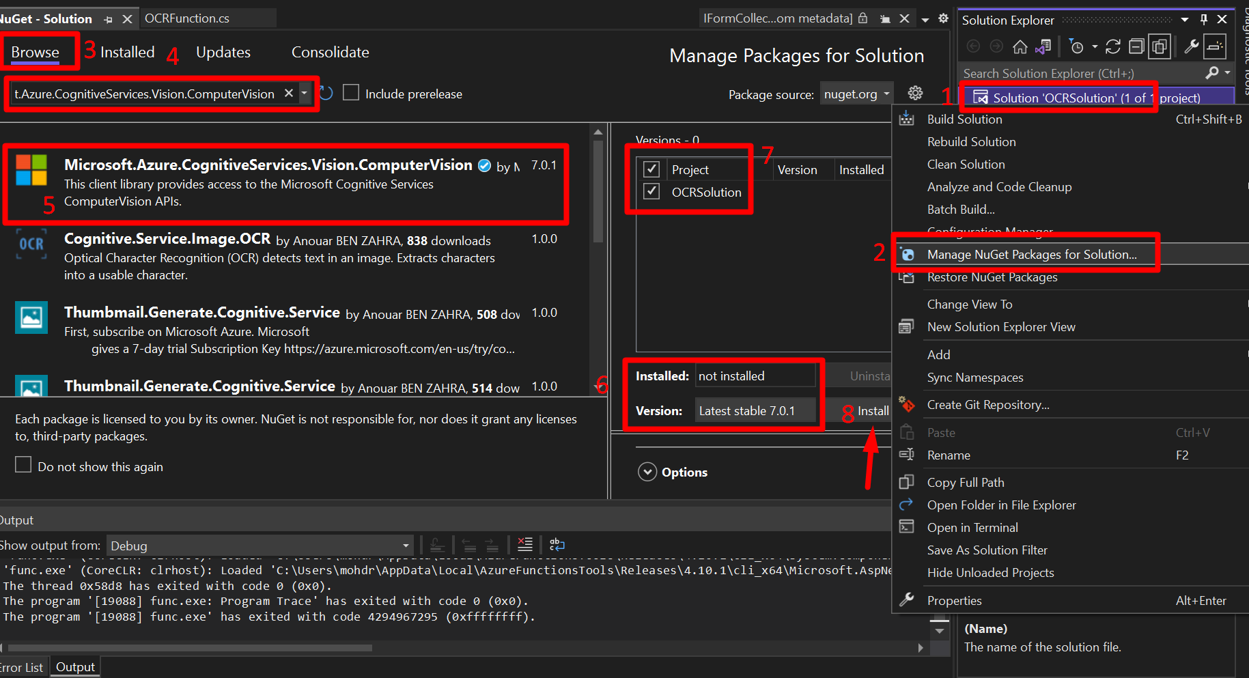
Task: Click the Home icon in Solution Explorer
Action: point(1020,46)
